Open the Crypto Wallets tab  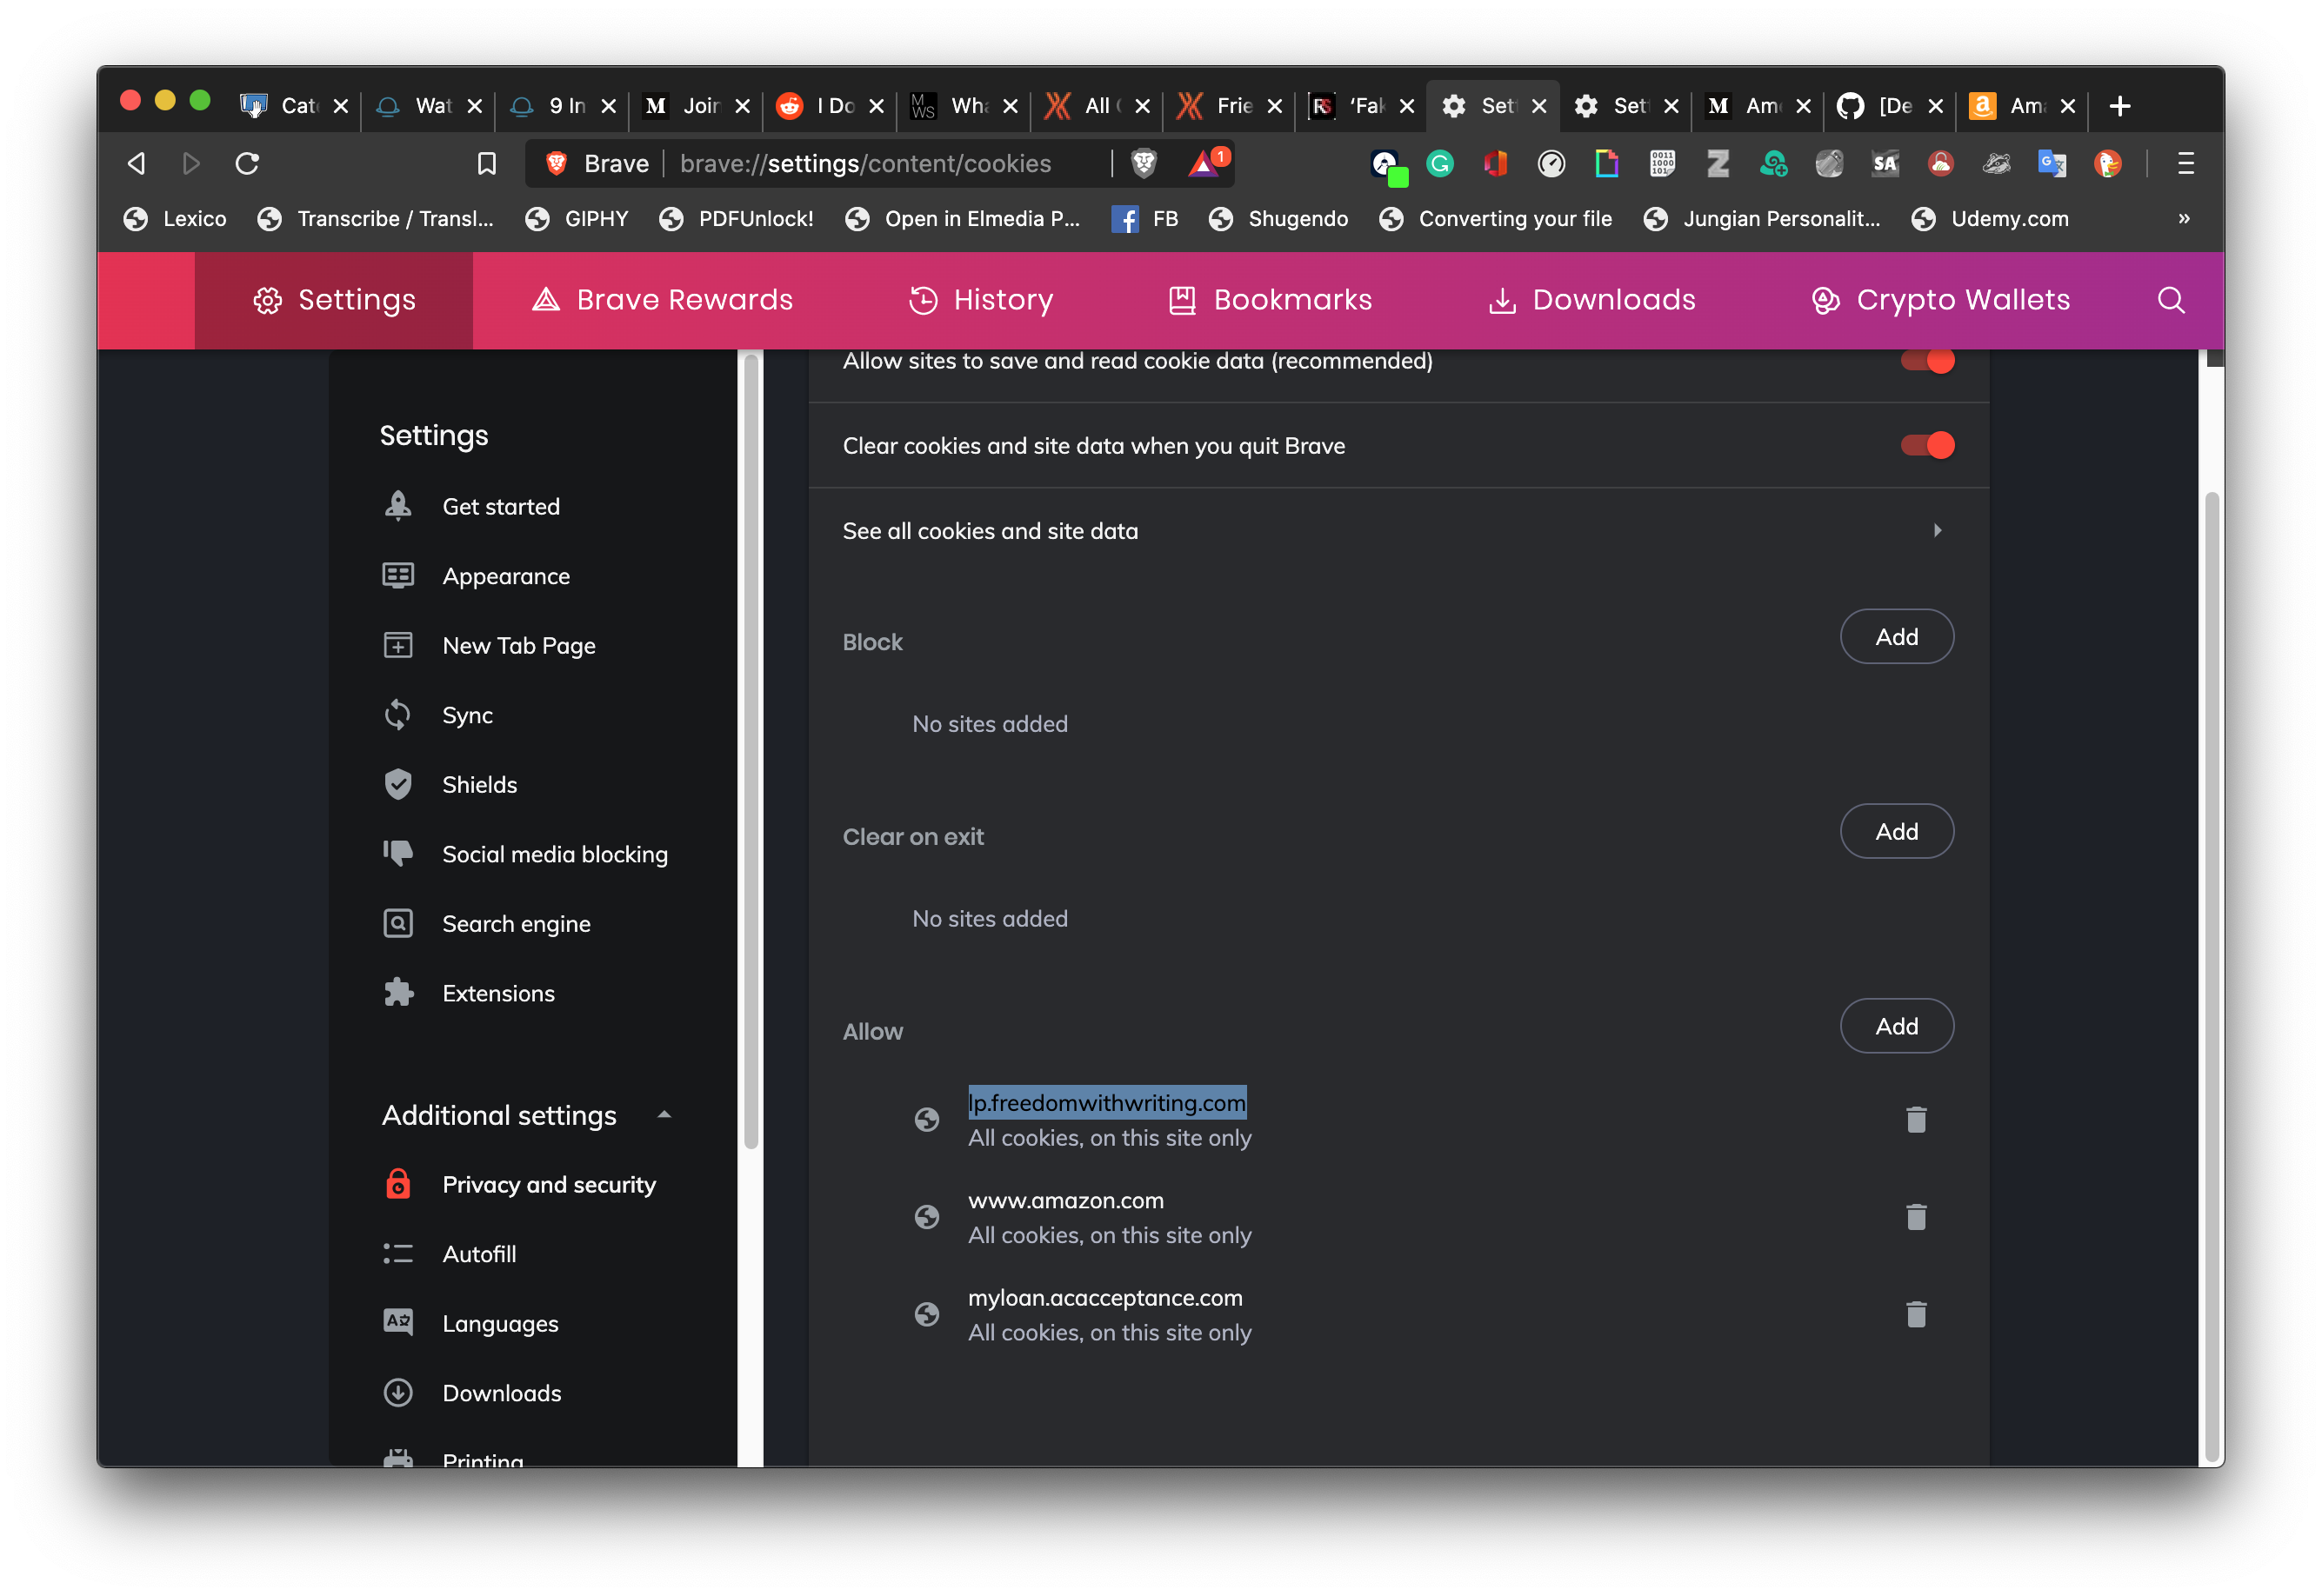point(1940,300)
